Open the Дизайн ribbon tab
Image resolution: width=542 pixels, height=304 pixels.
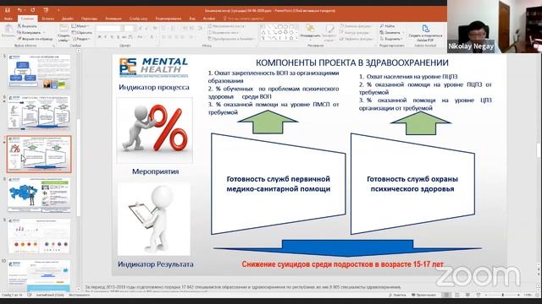point(68,19)
